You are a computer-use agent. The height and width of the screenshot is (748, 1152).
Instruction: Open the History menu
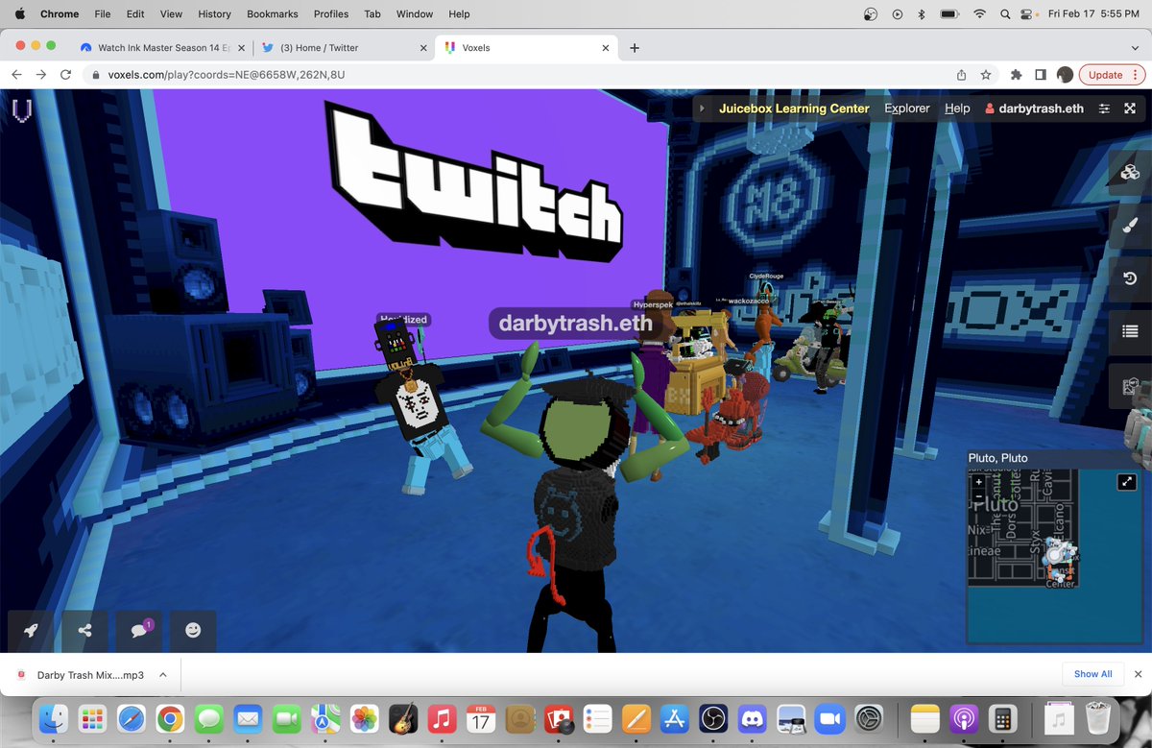click(x=214, y=14)
